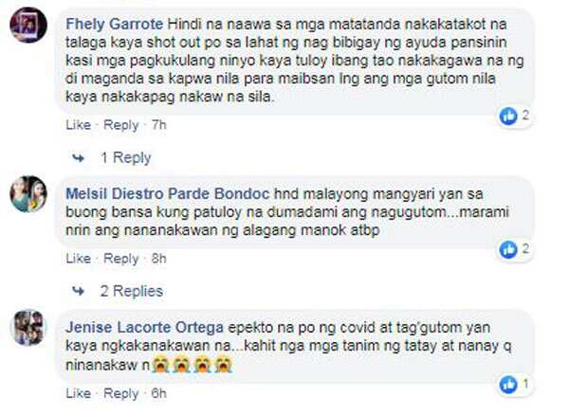Screen dimensions: 569x416
Task: Open Fhely Garrote's profile picture
Action: [x=28, y=25]
